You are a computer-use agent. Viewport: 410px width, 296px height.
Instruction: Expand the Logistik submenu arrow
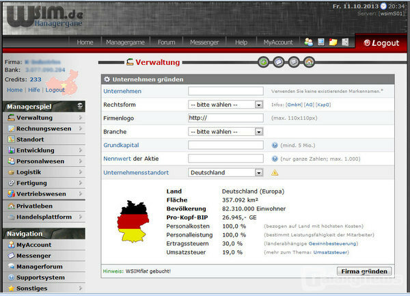coord(80,172)
